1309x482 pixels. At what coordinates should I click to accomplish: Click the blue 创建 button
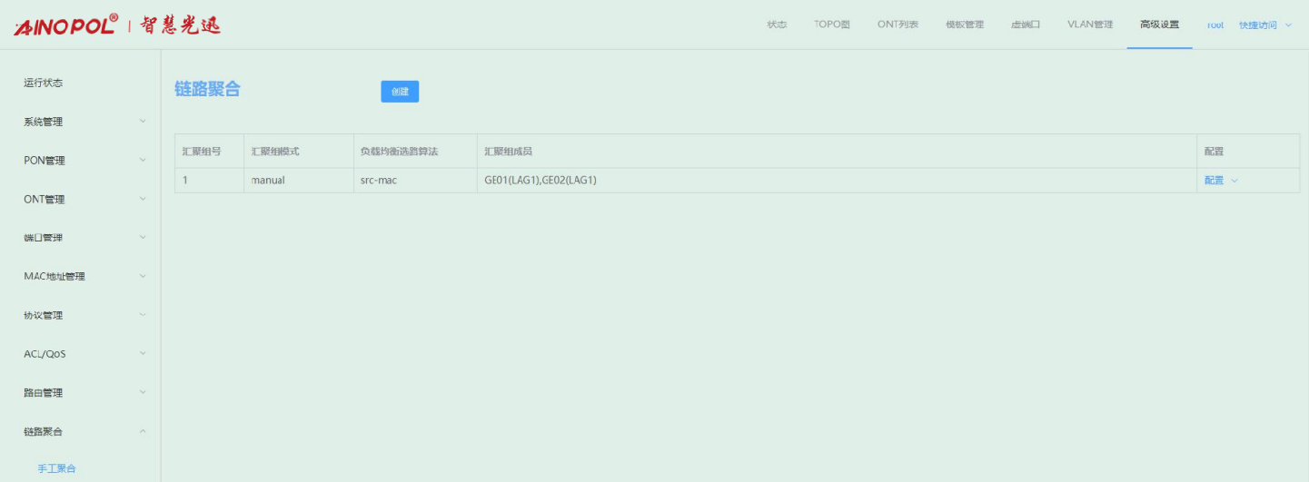pyautogui.click(x=400, y=91)
